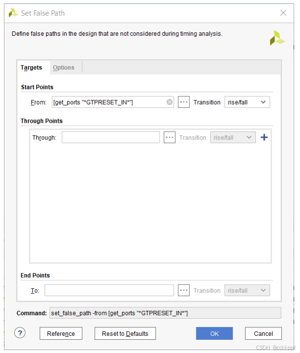
Task: Click Reset to Defaults
Action: coord(125,333)
